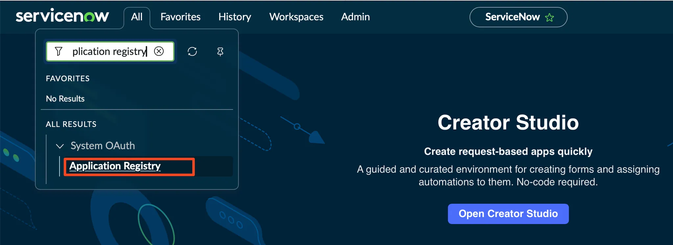Open the Admin menu
This screenshot has width=673, height=245.
(356, 17)
